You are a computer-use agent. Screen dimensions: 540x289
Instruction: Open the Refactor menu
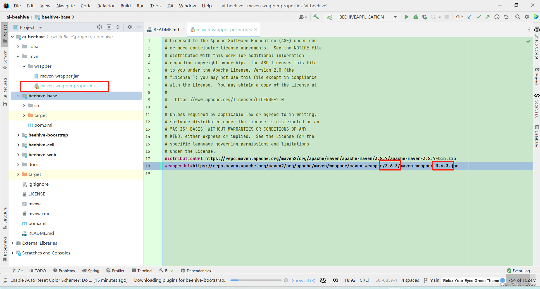coord(106,6)
